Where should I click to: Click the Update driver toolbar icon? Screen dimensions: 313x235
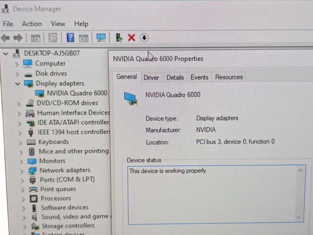pos(119,38)
